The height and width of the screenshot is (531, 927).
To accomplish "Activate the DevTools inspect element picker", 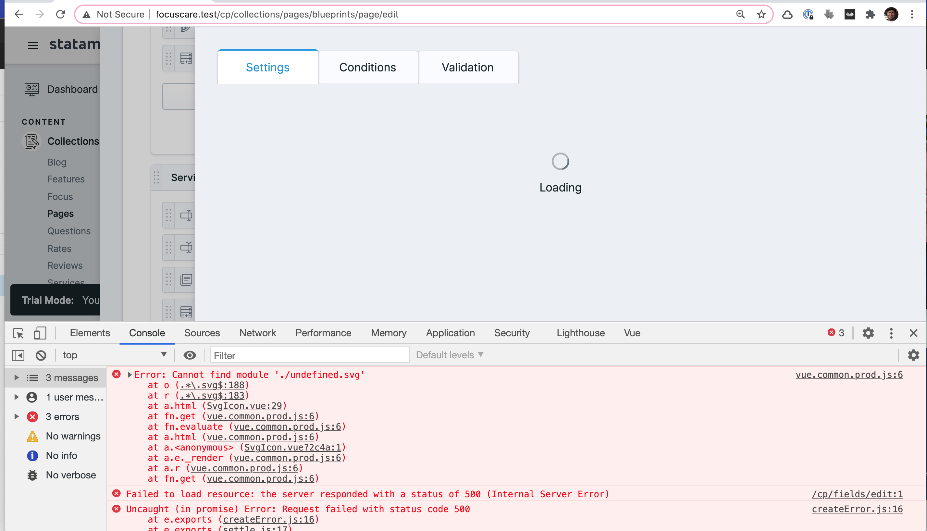I will click(18, 333).
